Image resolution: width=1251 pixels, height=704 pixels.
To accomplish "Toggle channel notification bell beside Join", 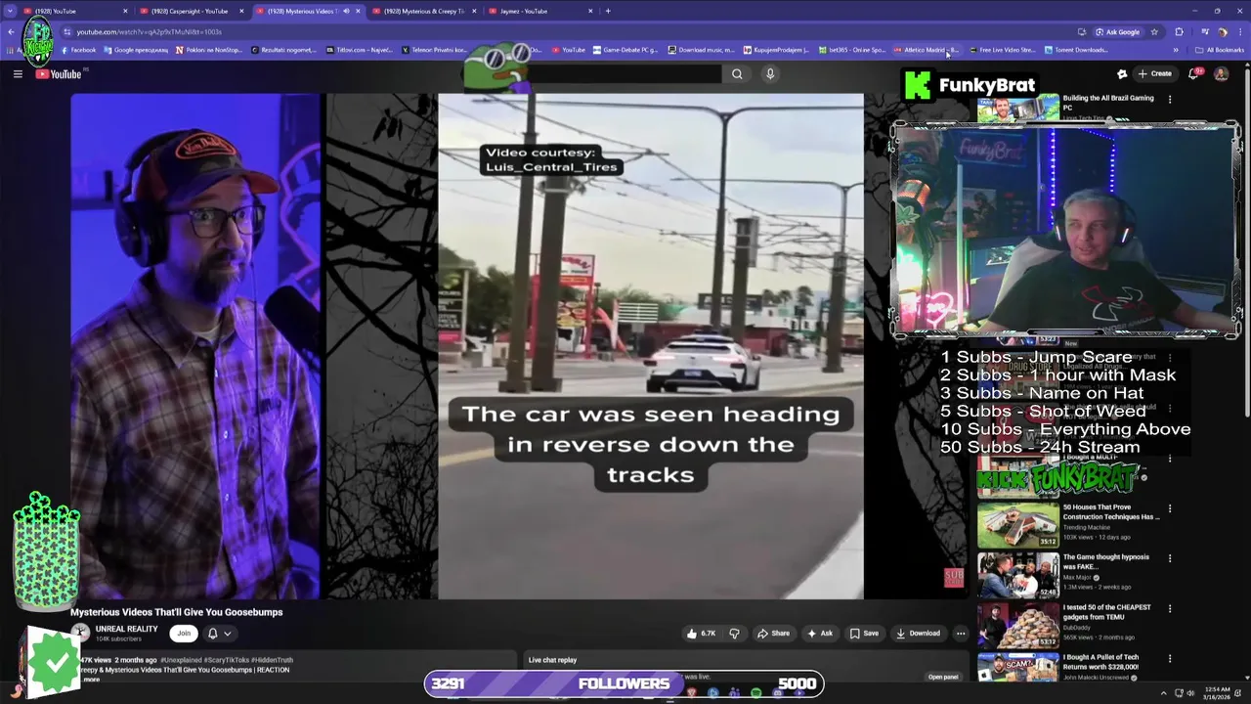I will (x=212, y=634).
